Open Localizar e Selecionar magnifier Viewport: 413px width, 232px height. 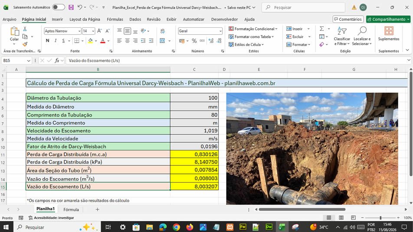[362, 36]
